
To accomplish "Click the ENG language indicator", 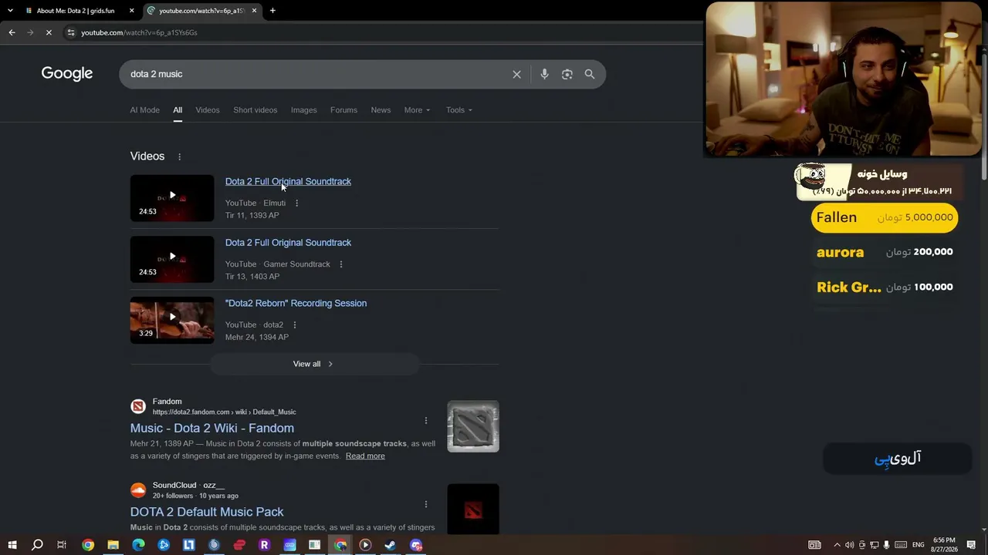I will point(919,545).
